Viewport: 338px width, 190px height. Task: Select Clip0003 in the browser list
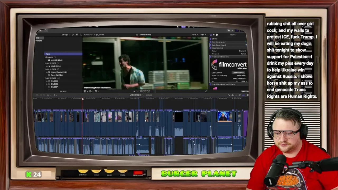54,81
